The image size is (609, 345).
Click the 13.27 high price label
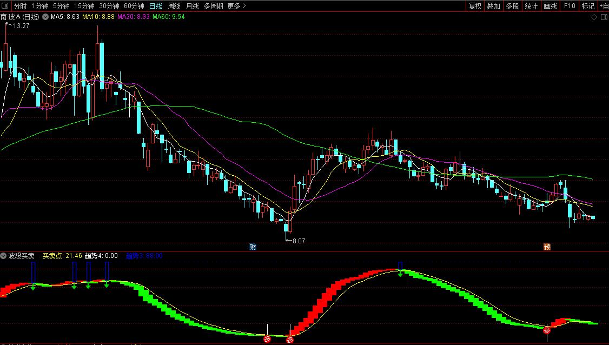[21, 25]
